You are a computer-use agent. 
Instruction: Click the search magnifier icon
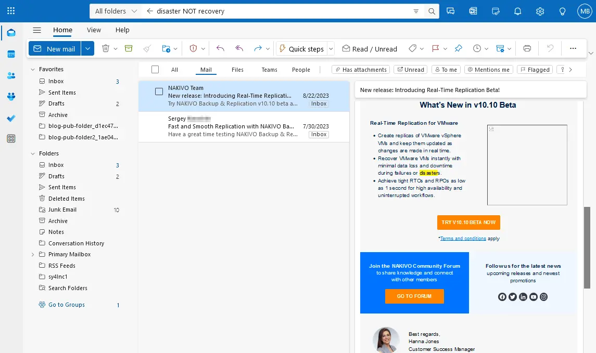tap(432, 11)
